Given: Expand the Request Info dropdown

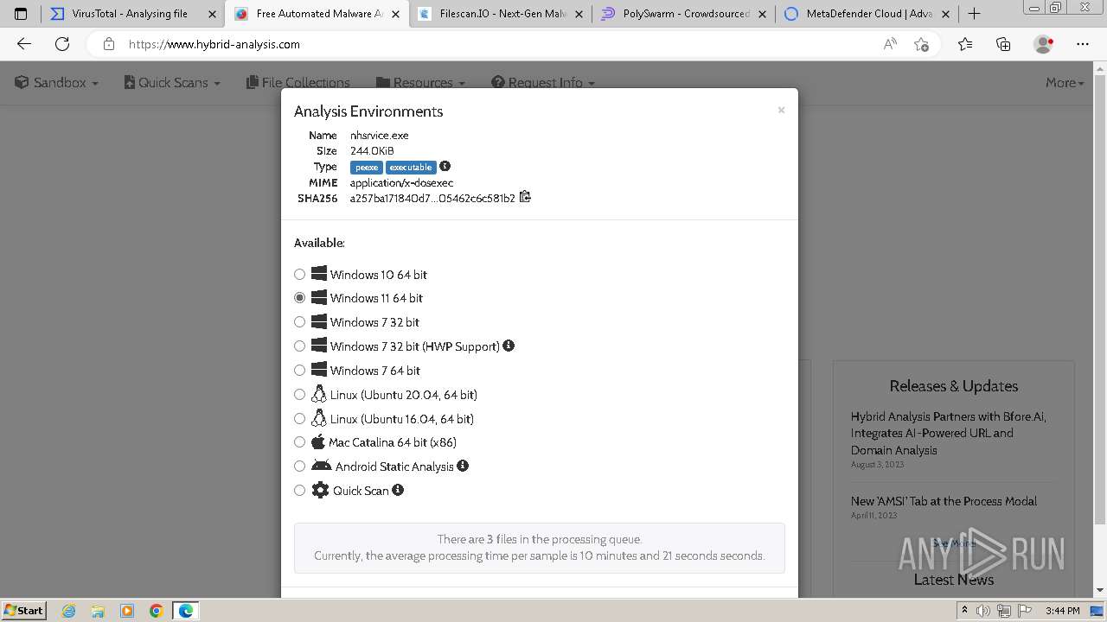Looking at the screenshot, I should coord(543,82).
